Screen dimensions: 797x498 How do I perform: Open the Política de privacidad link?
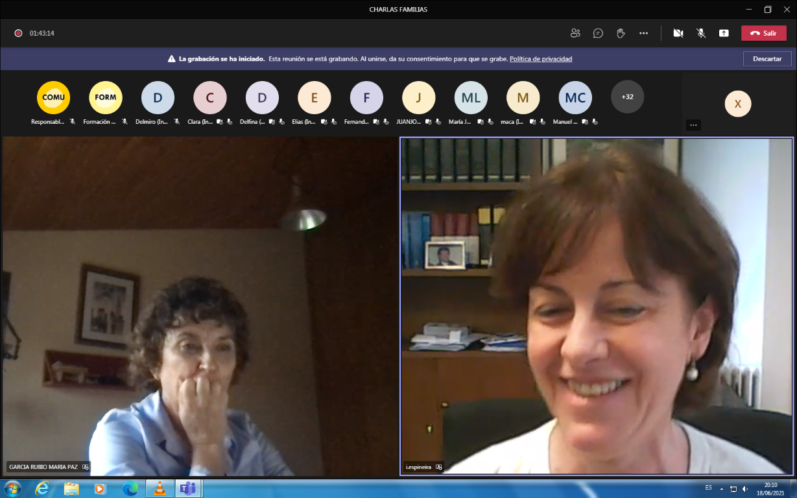[541, 59]
